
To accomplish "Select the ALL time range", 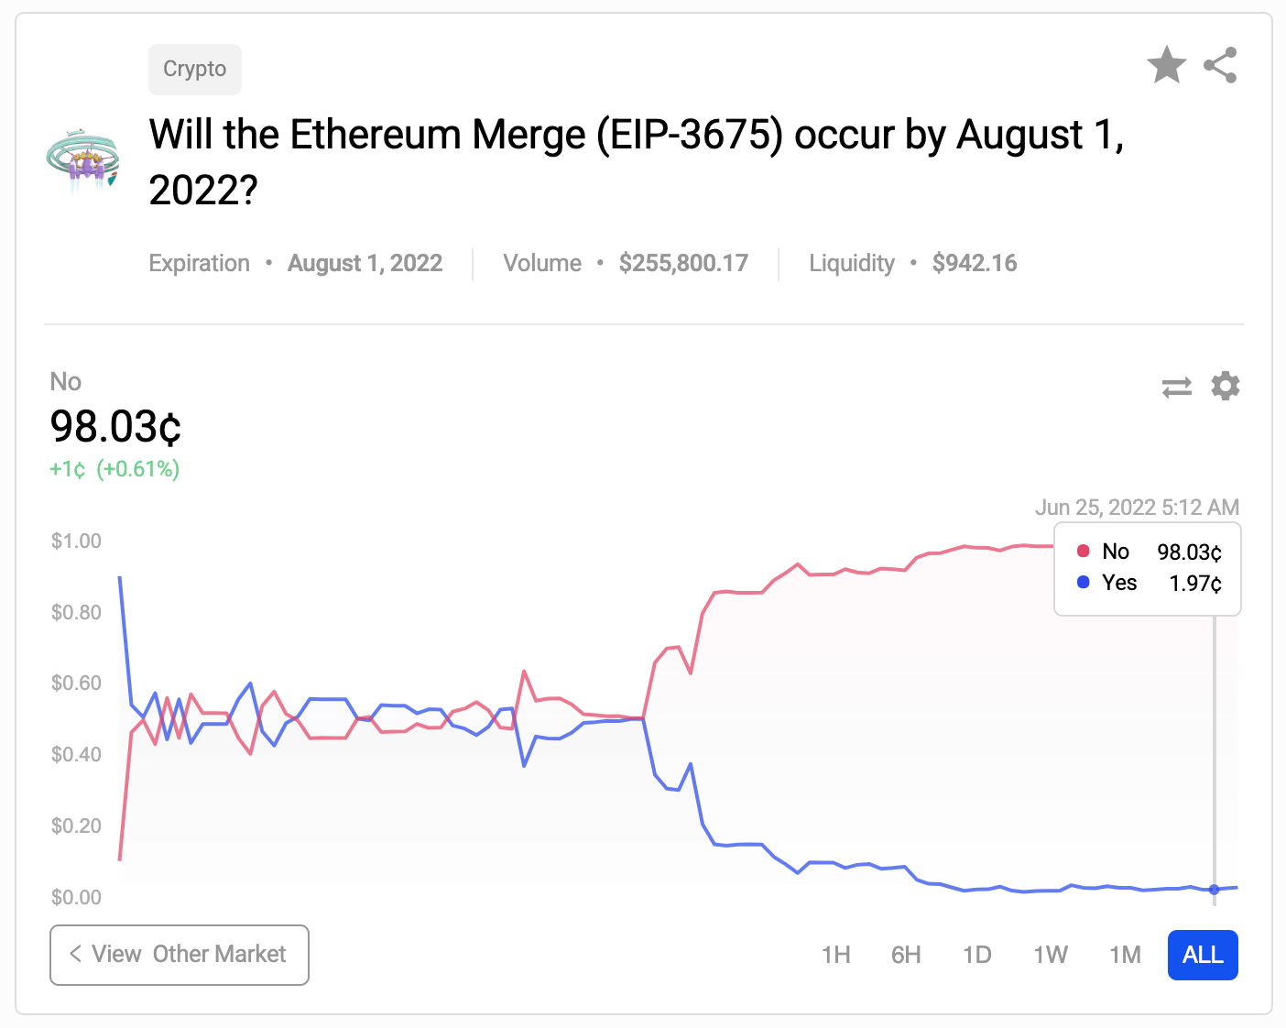I will (x=1203, y=955).
